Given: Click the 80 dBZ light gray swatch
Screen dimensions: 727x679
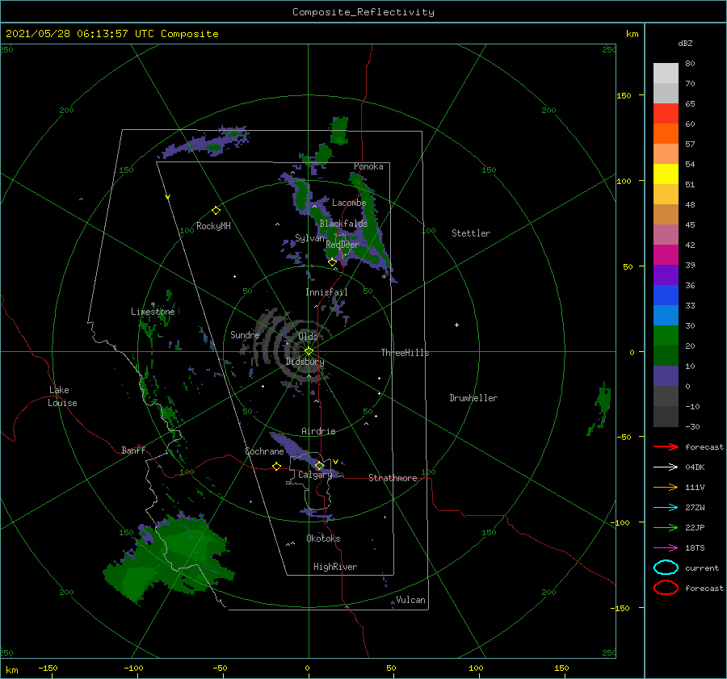Looking at the screenshot, I should click(666, 73).
